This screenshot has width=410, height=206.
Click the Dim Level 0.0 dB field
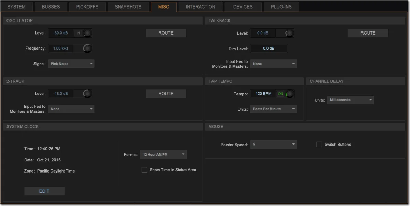(x=269, y=49)
